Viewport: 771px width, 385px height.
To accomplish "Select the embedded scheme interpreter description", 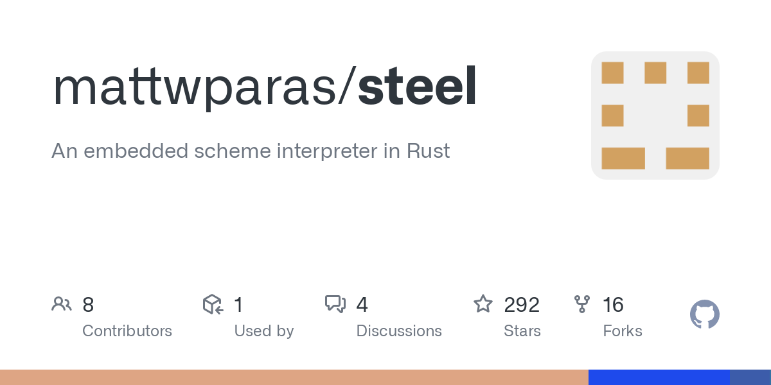I will click(x=251, y=151).
